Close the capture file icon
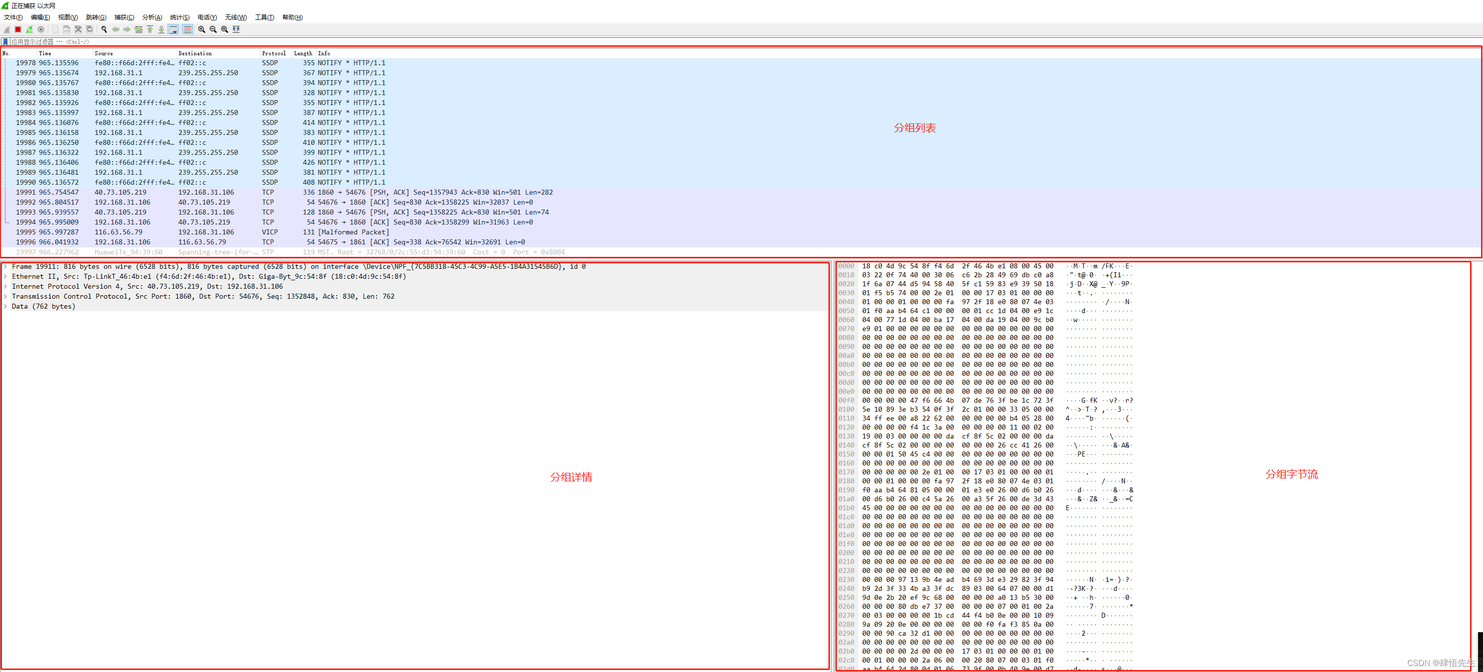 [78, 29]
